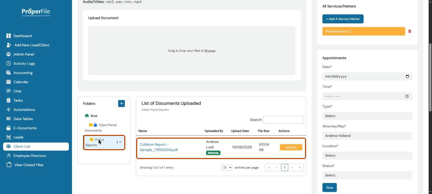
Task: Click the appointment Date field
Action: (x=367, y=76)
